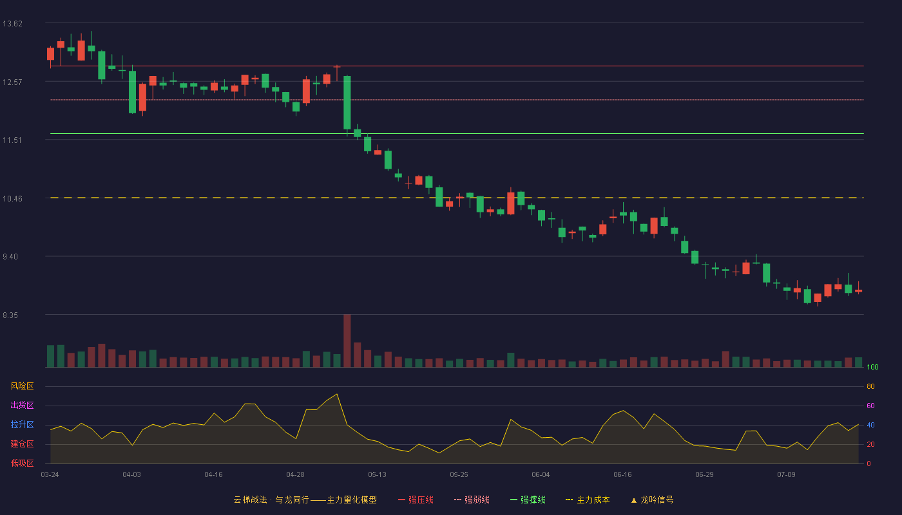This screenshot has width=902, height=515.
Task: Click the 07-09 date label
Action: click(786, 474)
